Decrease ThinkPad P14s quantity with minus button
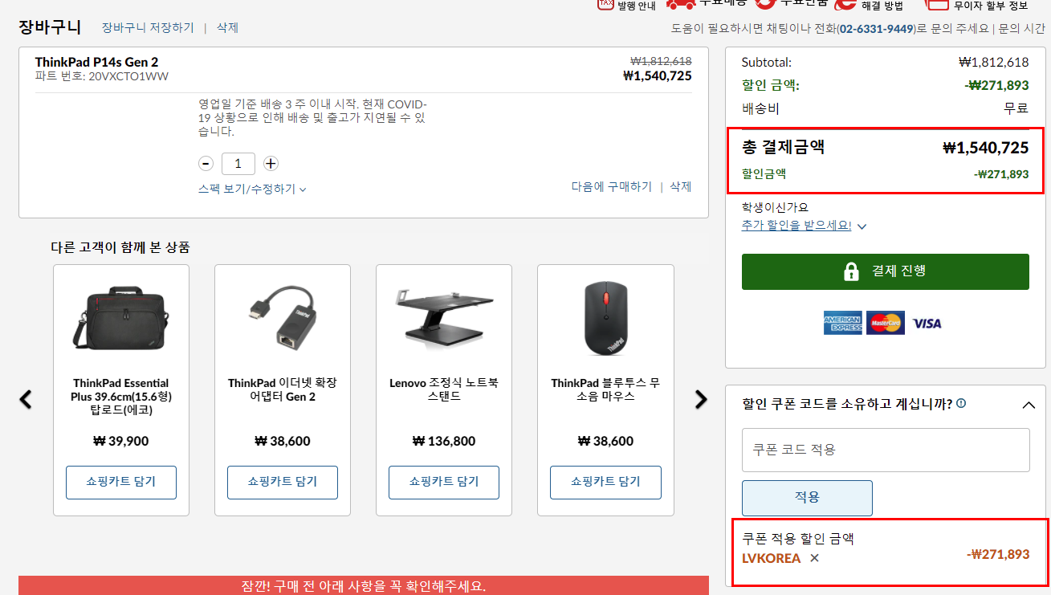This screenshot has width=1051, height=595. [206, 164]
